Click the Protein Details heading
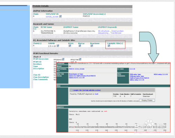Screen dimensions: 175x138 [x=41, y=6]
